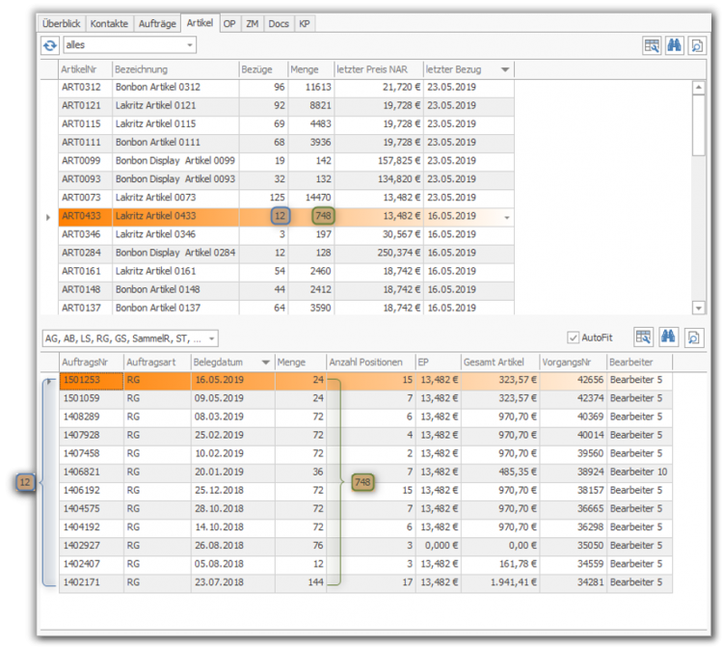Click the 1.941,41 € total cell

pos(500,583)
